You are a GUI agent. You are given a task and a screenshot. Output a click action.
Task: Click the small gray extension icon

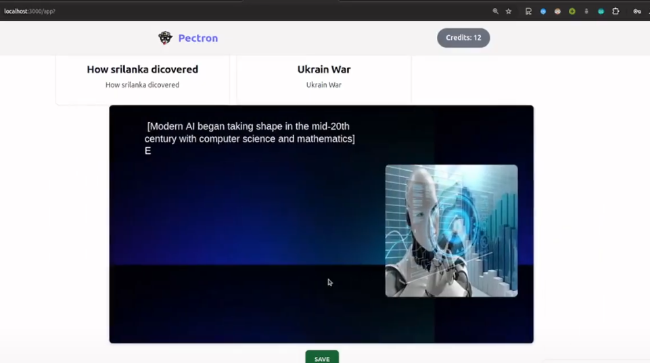coord(586,11)
